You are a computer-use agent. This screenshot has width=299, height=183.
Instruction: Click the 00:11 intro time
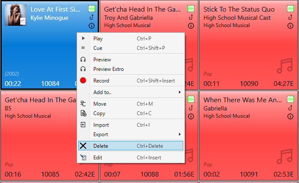pos(212,84)
